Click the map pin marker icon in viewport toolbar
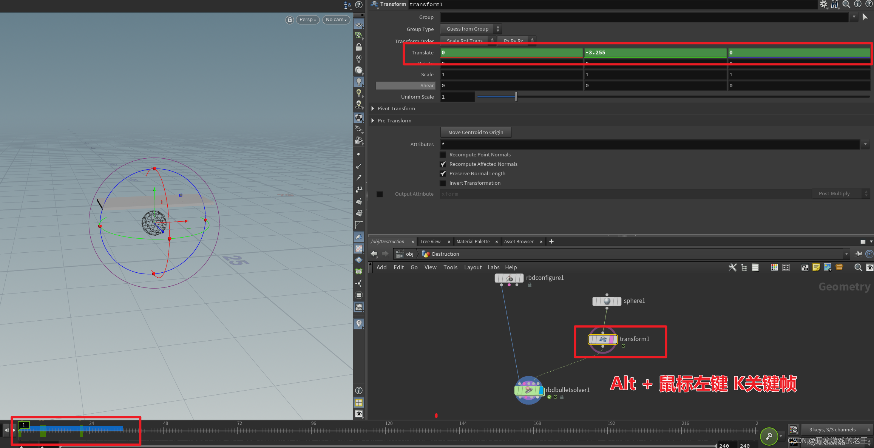Viewport: 874px width, 448px height. 359,324
